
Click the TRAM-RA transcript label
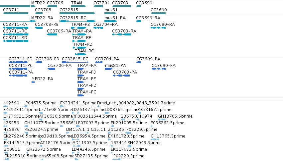(x=82, y=31)
